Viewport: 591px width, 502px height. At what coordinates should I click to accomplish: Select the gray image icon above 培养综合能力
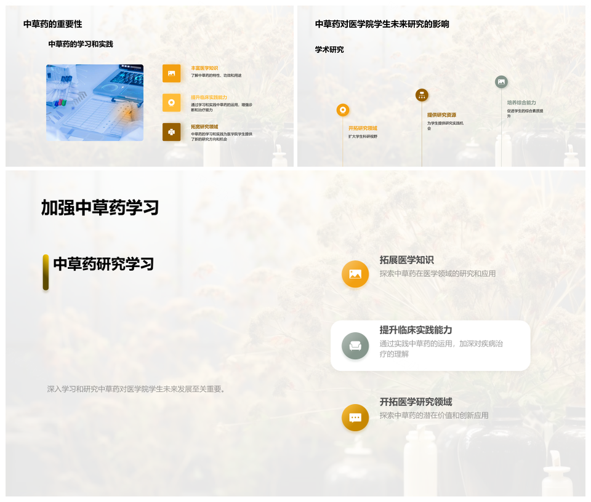click(x=501, y=82)
